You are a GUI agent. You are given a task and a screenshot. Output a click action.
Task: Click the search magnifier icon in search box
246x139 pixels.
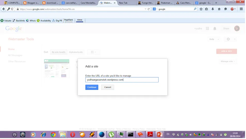click(195, 9)
